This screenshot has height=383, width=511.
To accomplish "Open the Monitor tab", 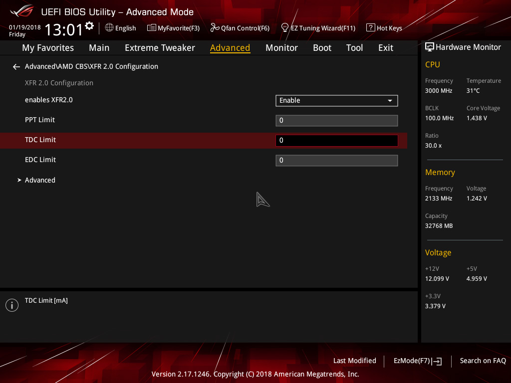I will click(x=281, y=48).
